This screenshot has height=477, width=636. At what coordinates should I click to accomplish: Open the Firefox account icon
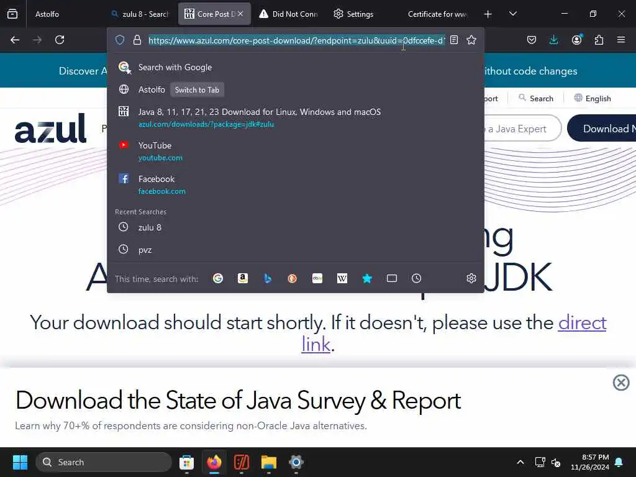pos(576,40)
